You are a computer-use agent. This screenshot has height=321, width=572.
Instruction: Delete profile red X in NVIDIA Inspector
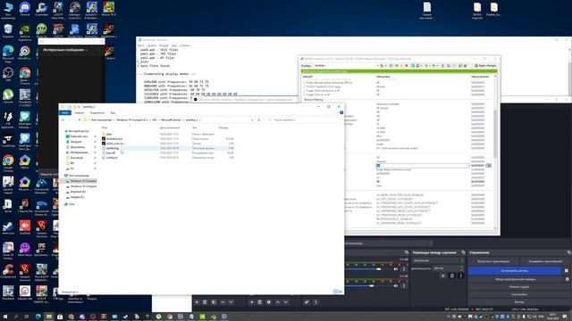[x=407, y=65]
